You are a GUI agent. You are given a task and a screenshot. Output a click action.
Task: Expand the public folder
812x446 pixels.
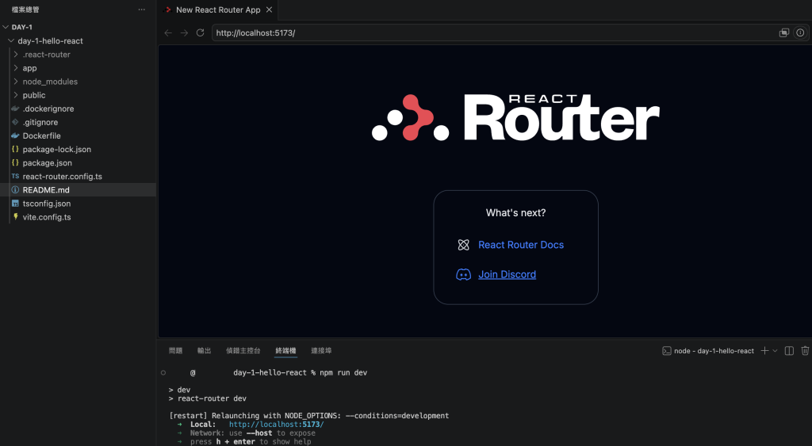point(16,95)
